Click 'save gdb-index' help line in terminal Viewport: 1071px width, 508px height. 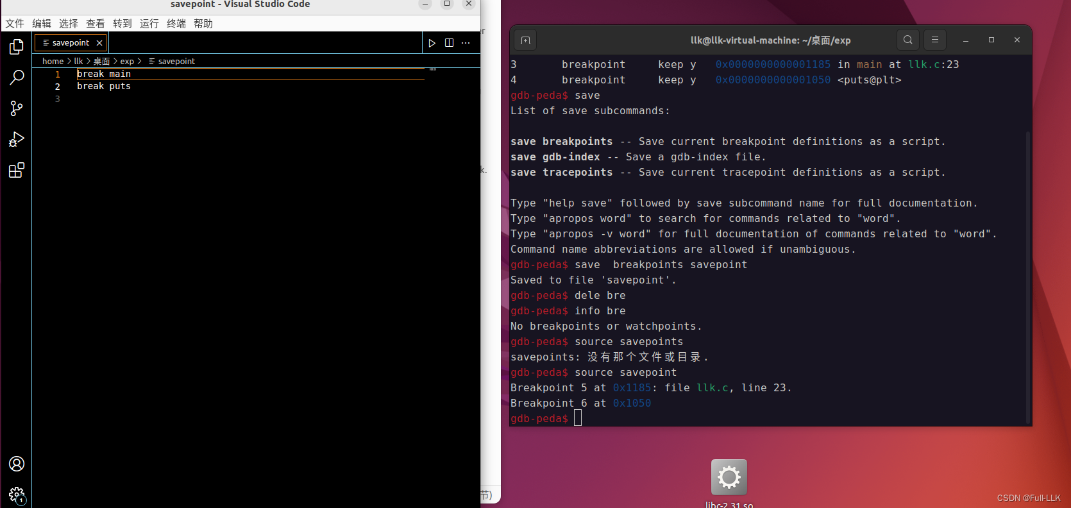click(x=638, y=157)
